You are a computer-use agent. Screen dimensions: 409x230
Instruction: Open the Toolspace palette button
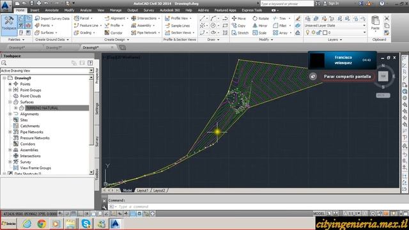pyautogui.click(x=9, y=26)
